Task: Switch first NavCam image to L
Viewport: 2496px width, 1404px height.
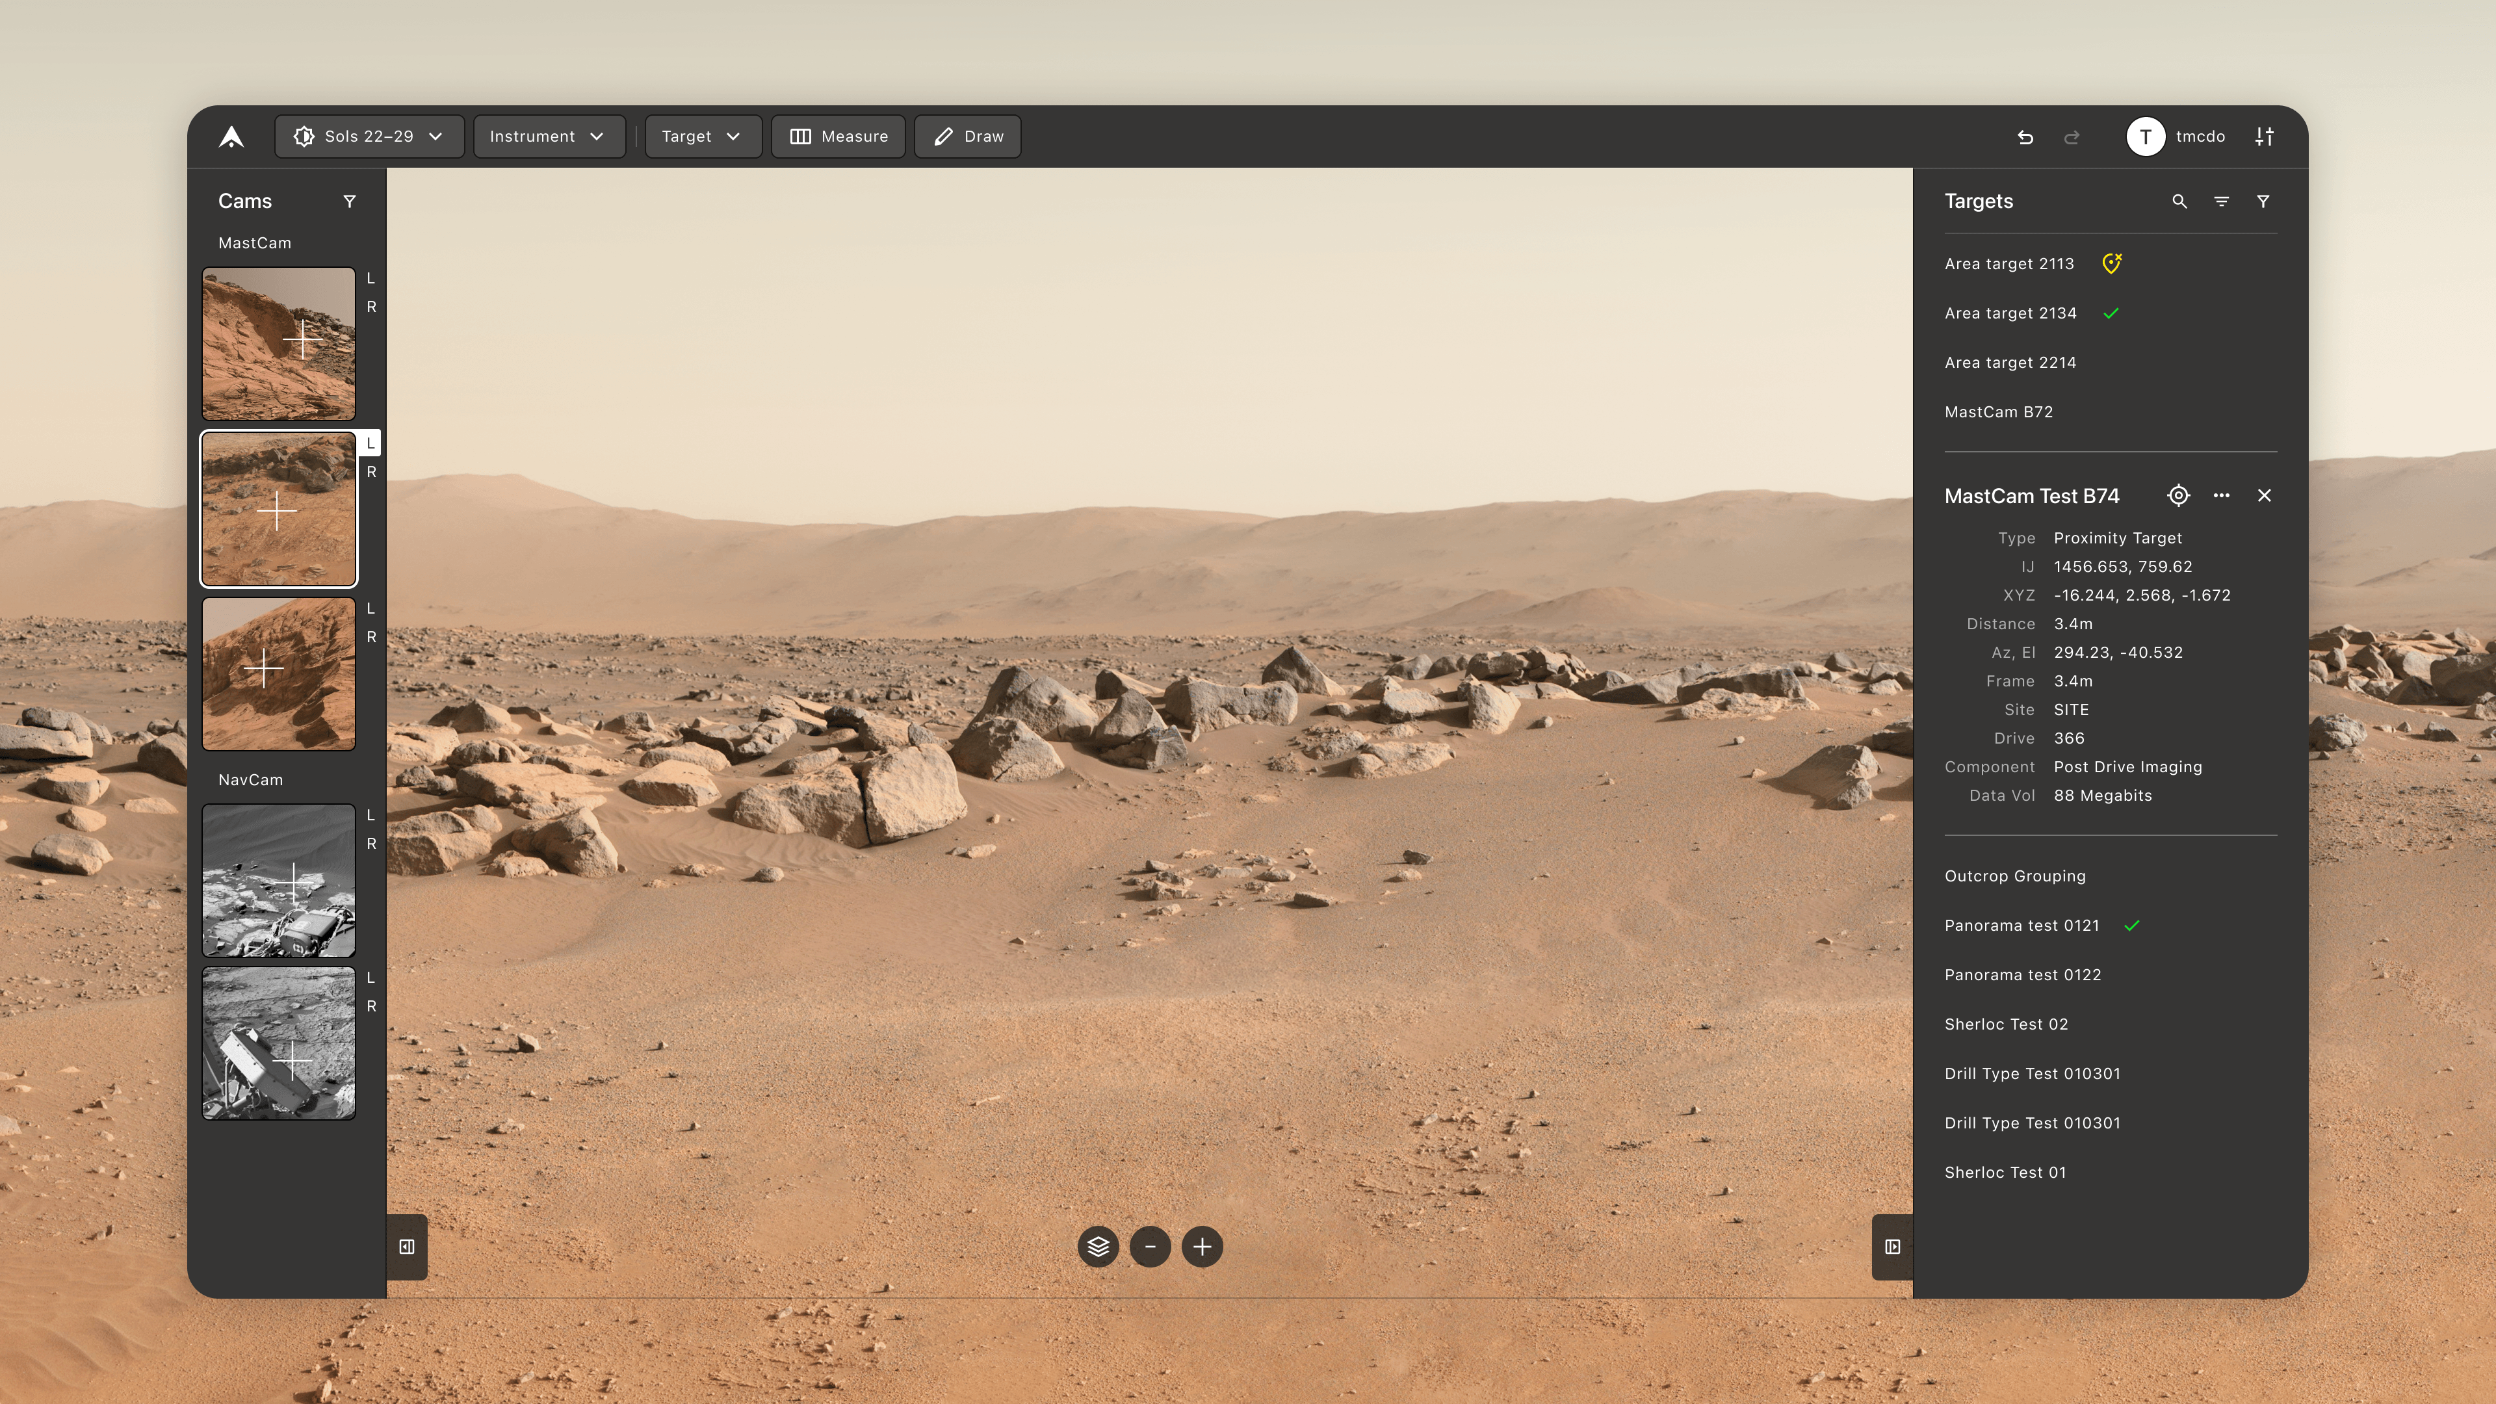Action: coord(370,815)
